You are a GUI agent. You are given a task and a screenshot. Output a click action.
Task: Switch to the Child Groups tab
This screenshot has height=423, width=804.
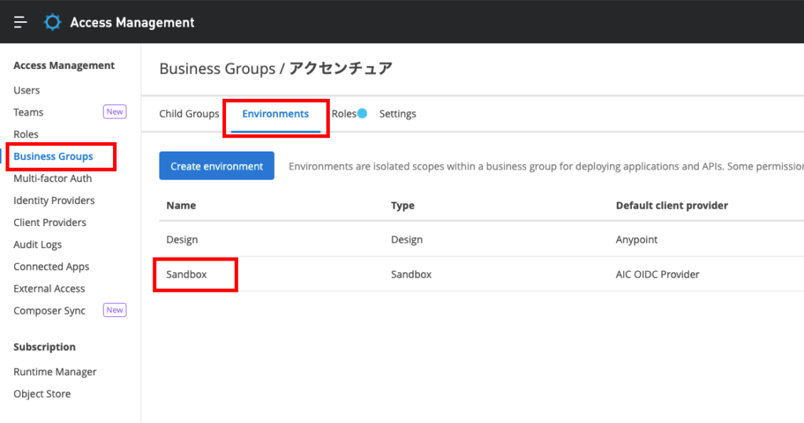tap(189, 114)
